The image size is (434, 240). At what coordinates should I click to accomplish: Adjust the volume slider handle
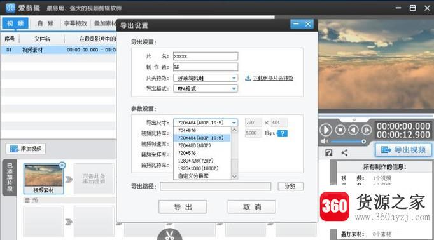364,142
